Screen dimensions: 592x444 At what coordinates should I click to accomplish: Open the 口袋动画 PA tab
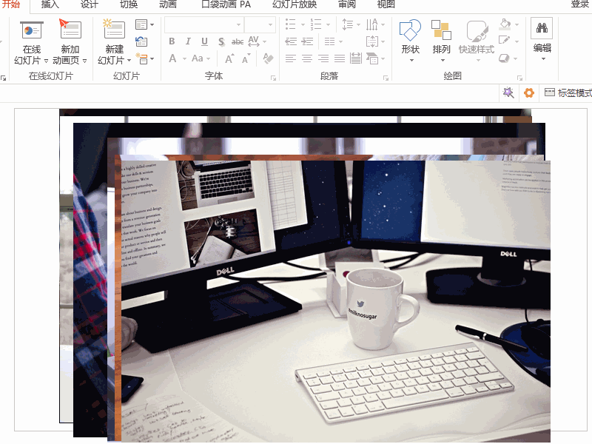(226, 4)
